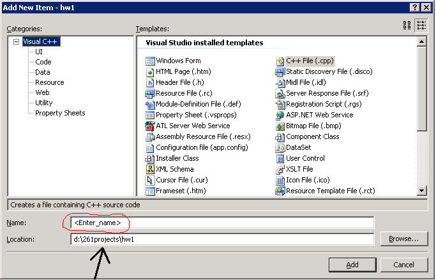Viewport: 436px width, 280px height.
Task: Select the Cursor File (.cur) icon
Action: point(150,180)
